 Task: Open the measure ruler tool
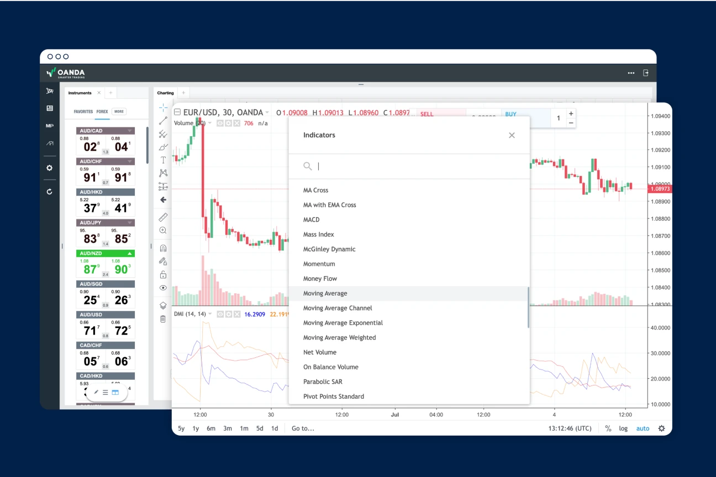pyautogui.click(x=163, y=217)
